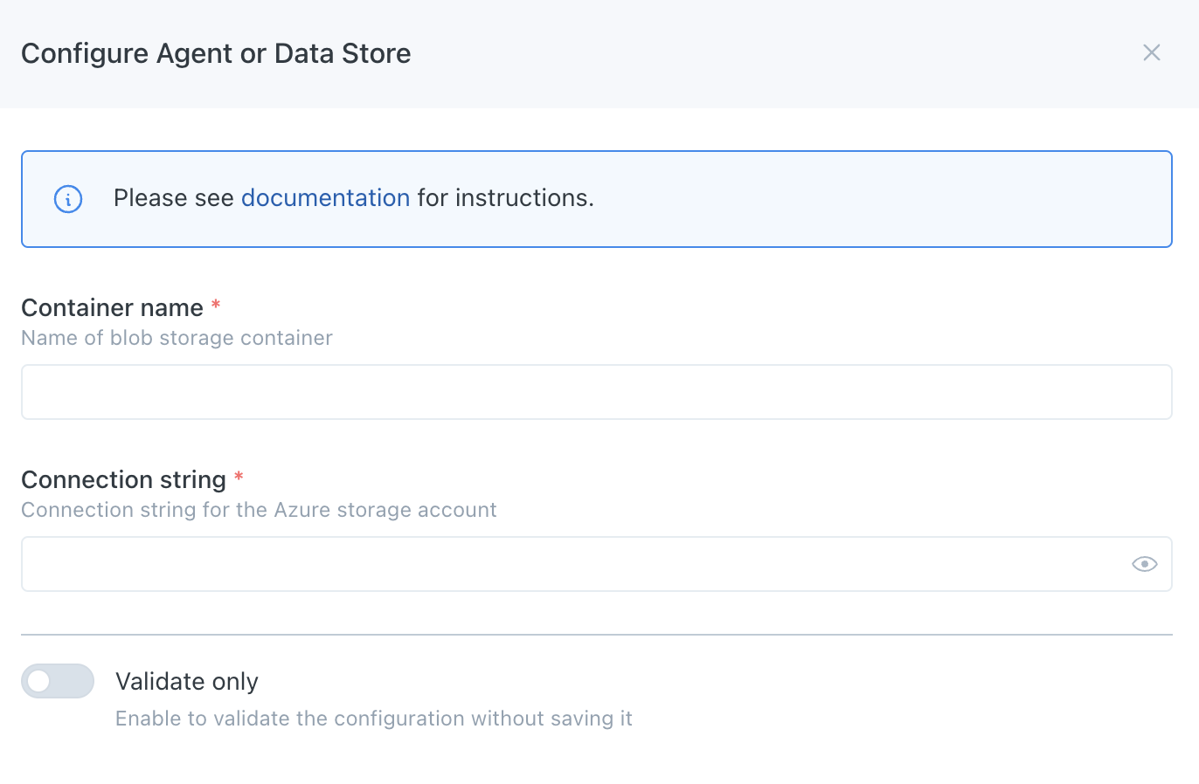1199x784 pixels.
Task: Click the info icon in the banner
Action: (68, 199)
